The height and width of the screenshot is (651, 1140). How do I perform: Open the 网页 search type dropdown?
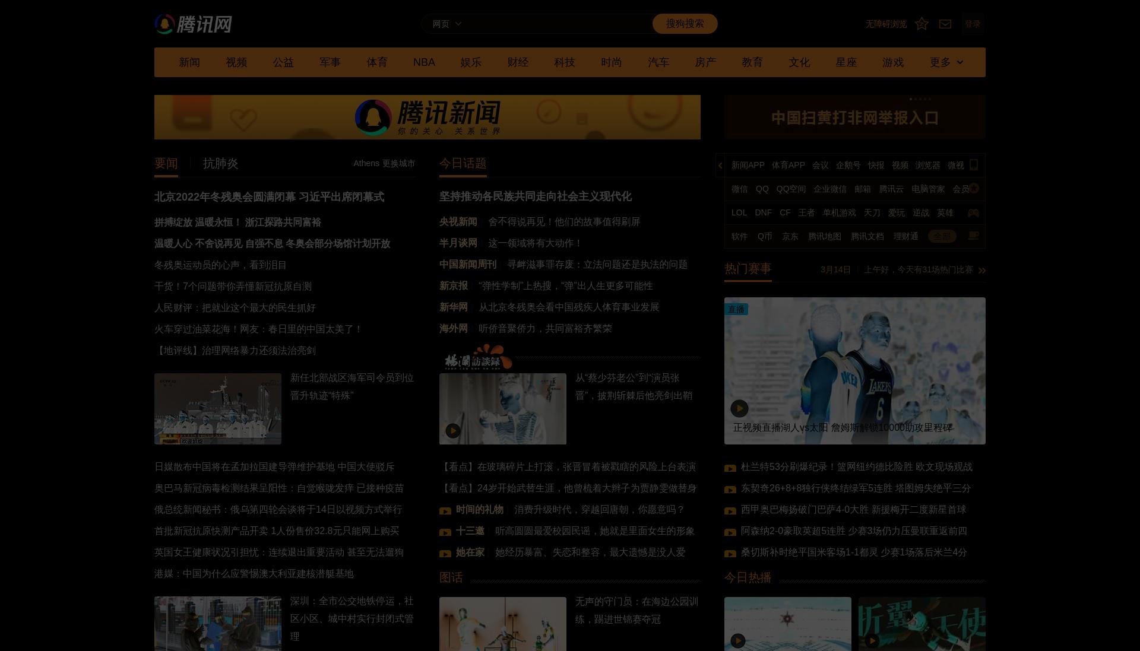click(x=447, y=24)
